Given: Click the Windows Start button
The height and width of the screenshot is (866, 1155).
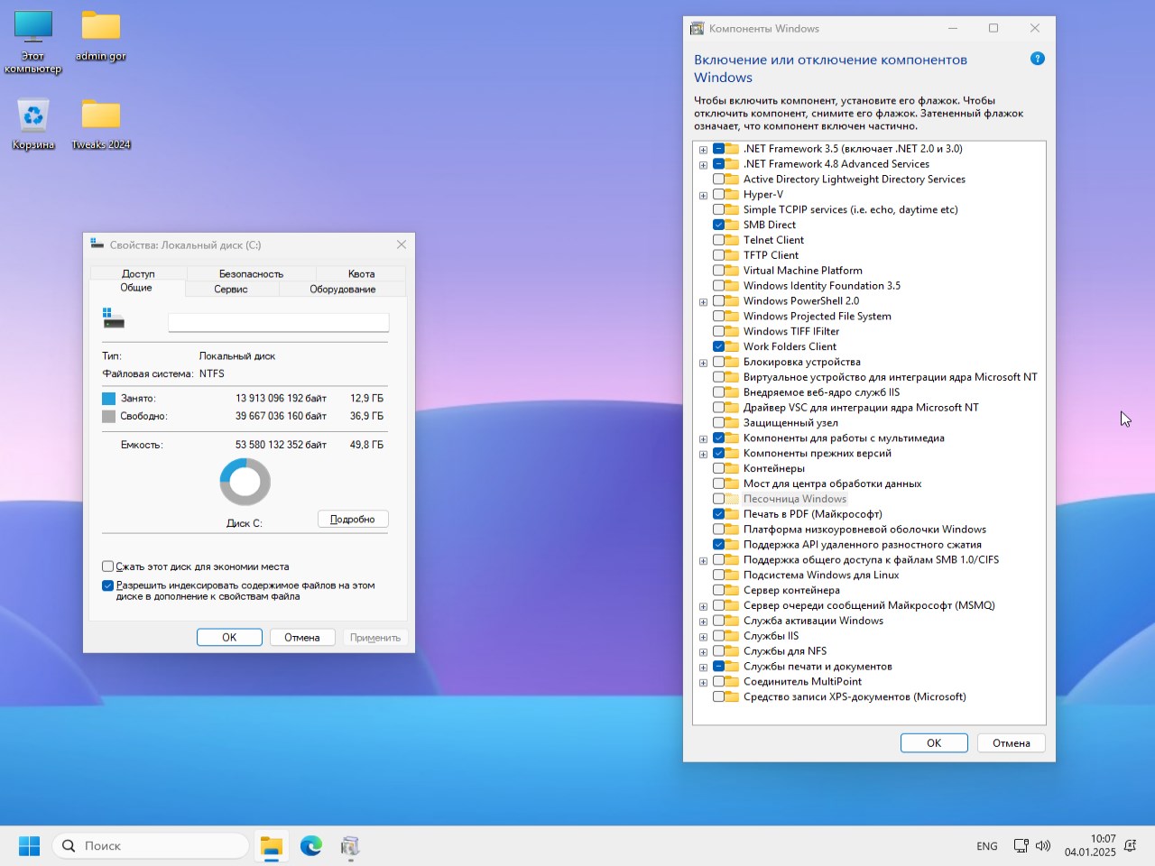Looking at the screenshot, I should click(29, 846).
